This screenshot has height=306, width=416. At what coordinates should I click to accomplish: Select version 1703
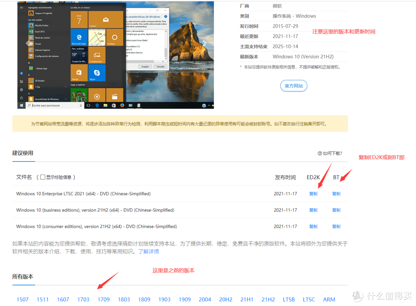pos(83,299)
